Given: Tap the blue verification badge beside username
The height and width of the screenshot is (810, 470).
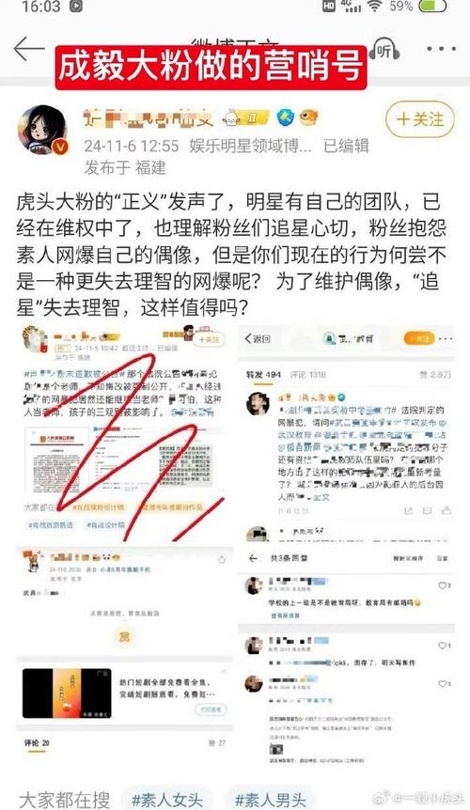Looking at the screenshot, I should click(x=285, y=117).
